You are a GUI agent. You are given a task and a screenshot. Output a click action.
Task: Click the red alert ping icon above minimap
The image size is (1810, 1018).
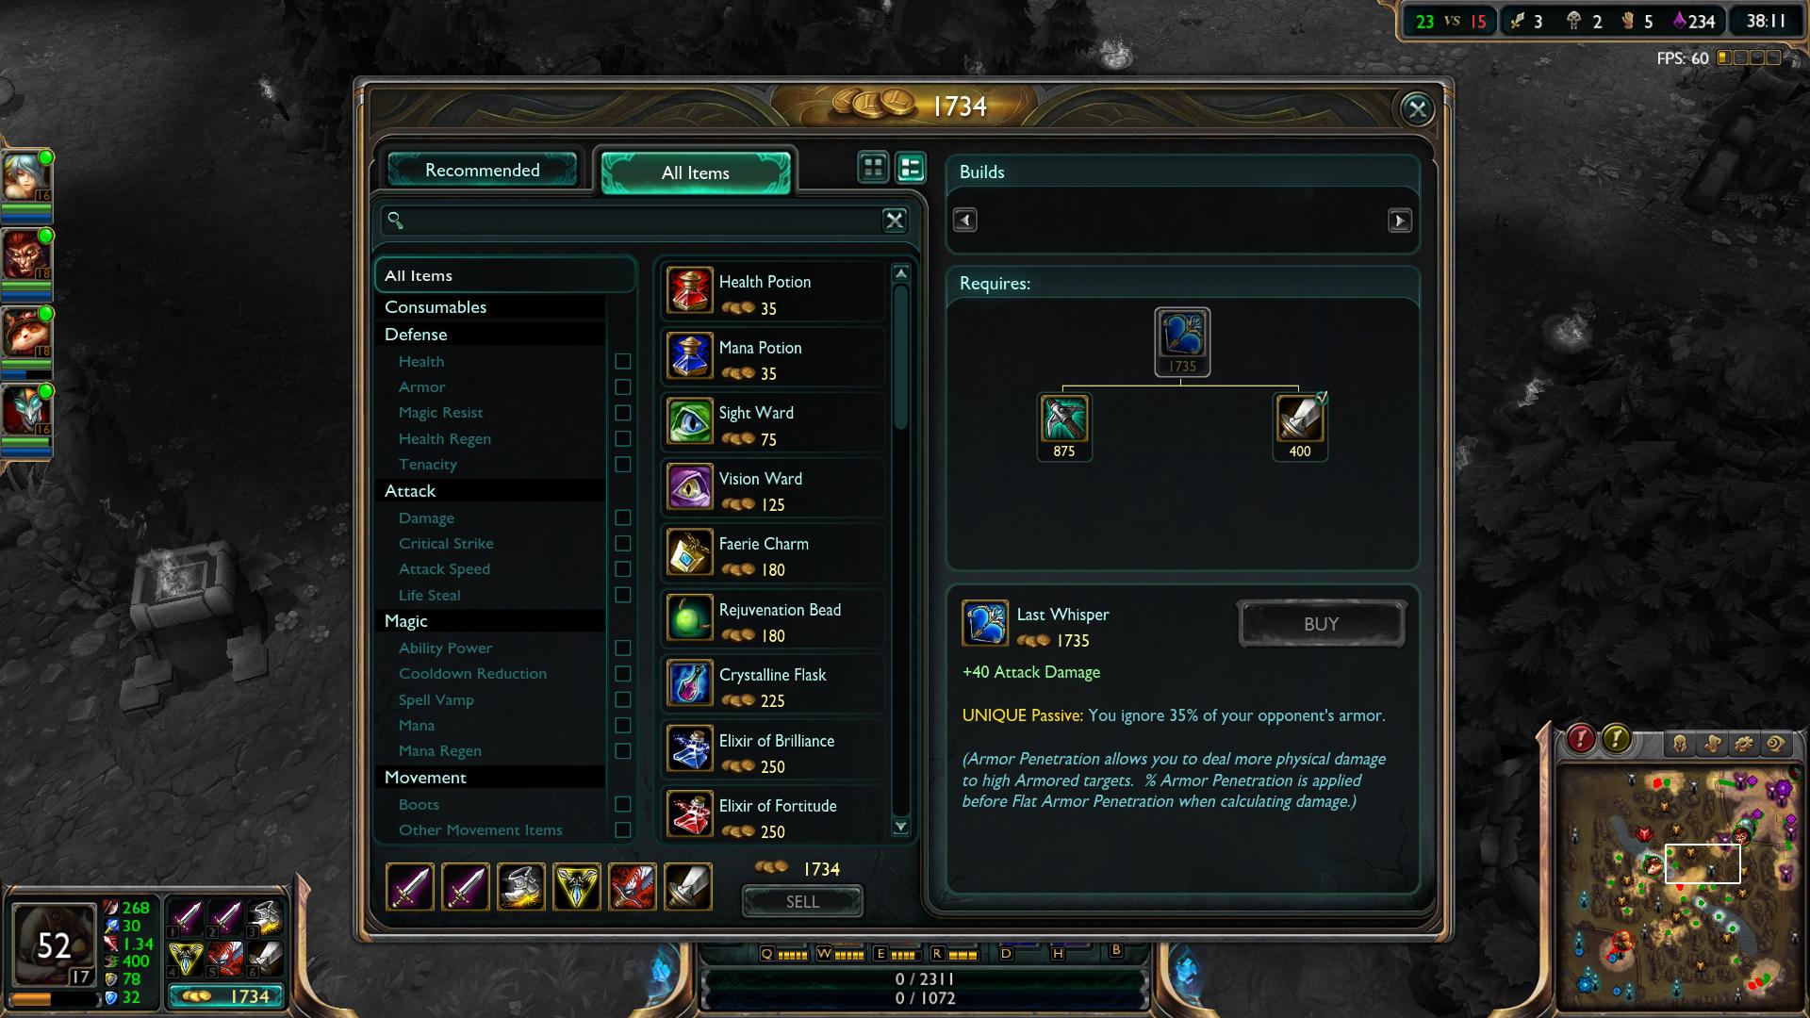pyautogui.click(x=1581, y=740)
